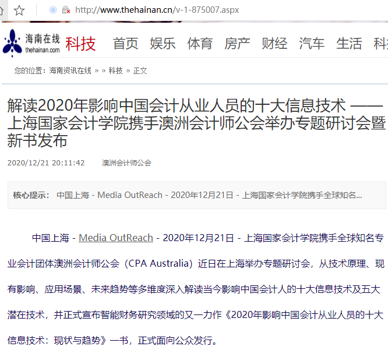
Task: Click the red 科技 section heading
Action: (x=80, y=44)
